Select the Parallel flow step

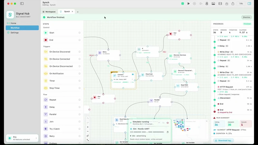(x=62, y=114)
